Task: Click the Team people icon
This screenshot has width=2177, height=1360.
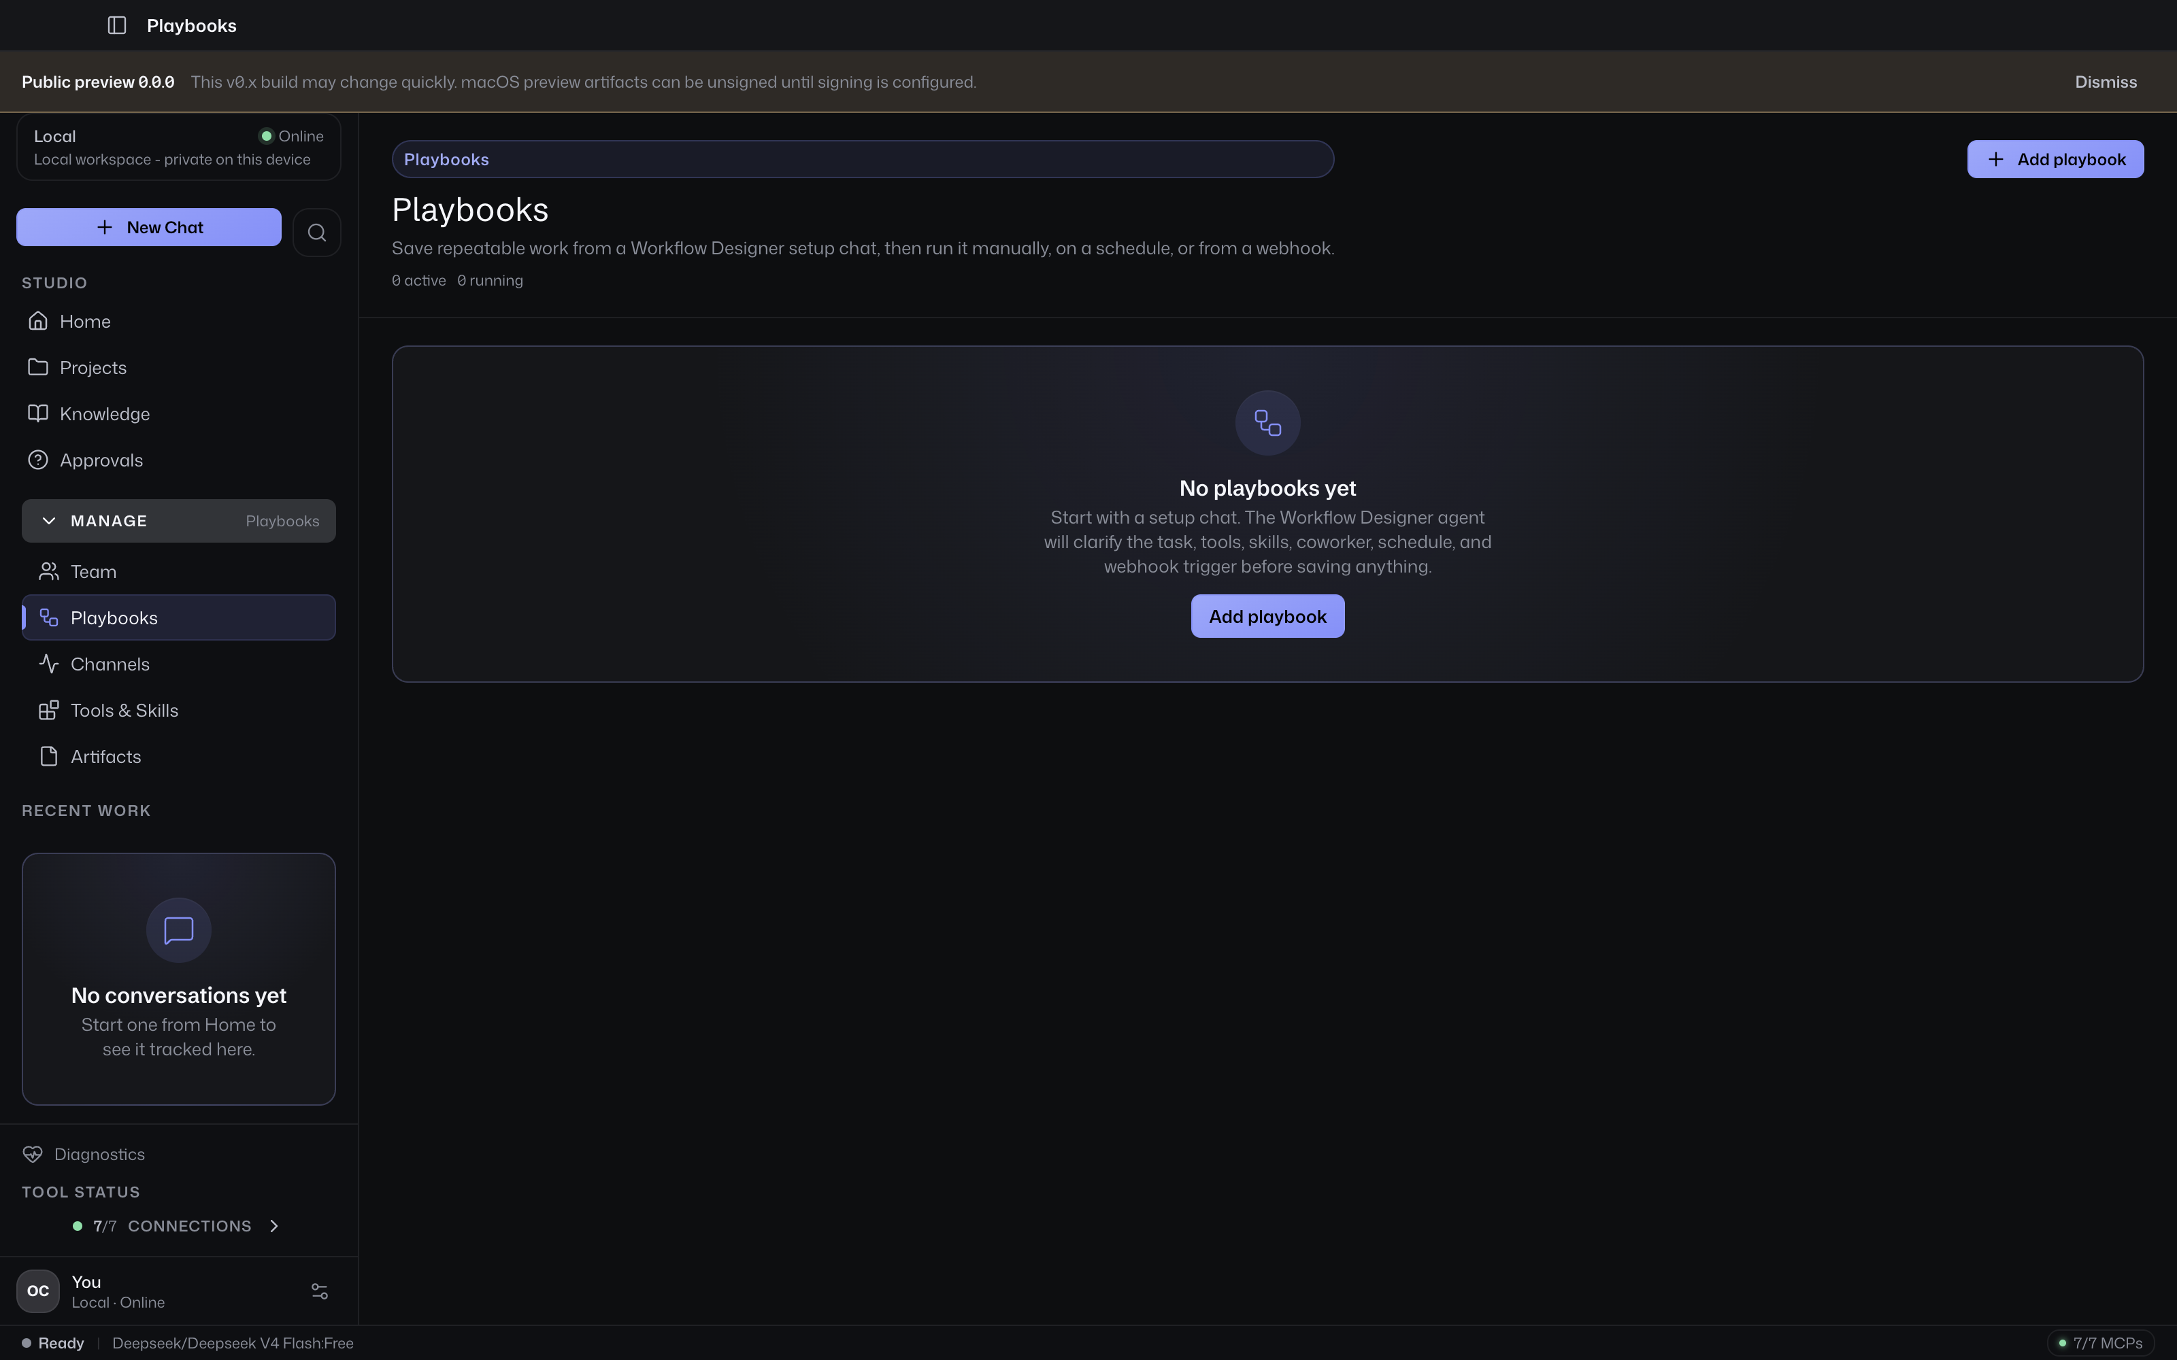Action: (48, 571)
